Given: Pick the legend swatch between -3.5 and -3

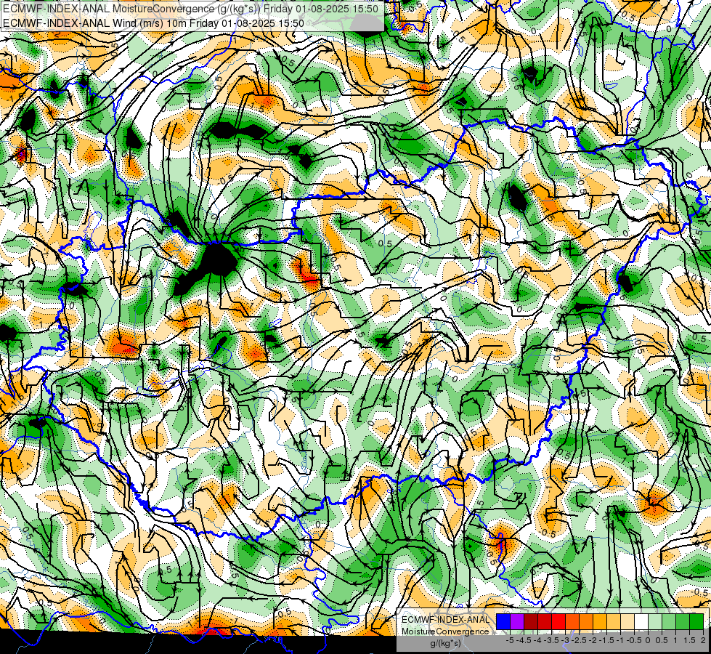Looking at the screenshot, I should coord(558,621).
